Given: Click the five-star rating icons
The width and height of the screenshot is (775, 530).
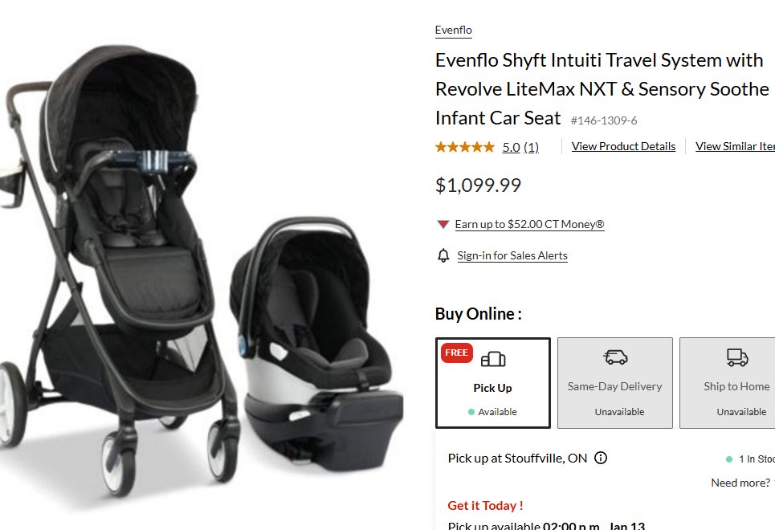Looking at the screenshot, I should point(465,147).
